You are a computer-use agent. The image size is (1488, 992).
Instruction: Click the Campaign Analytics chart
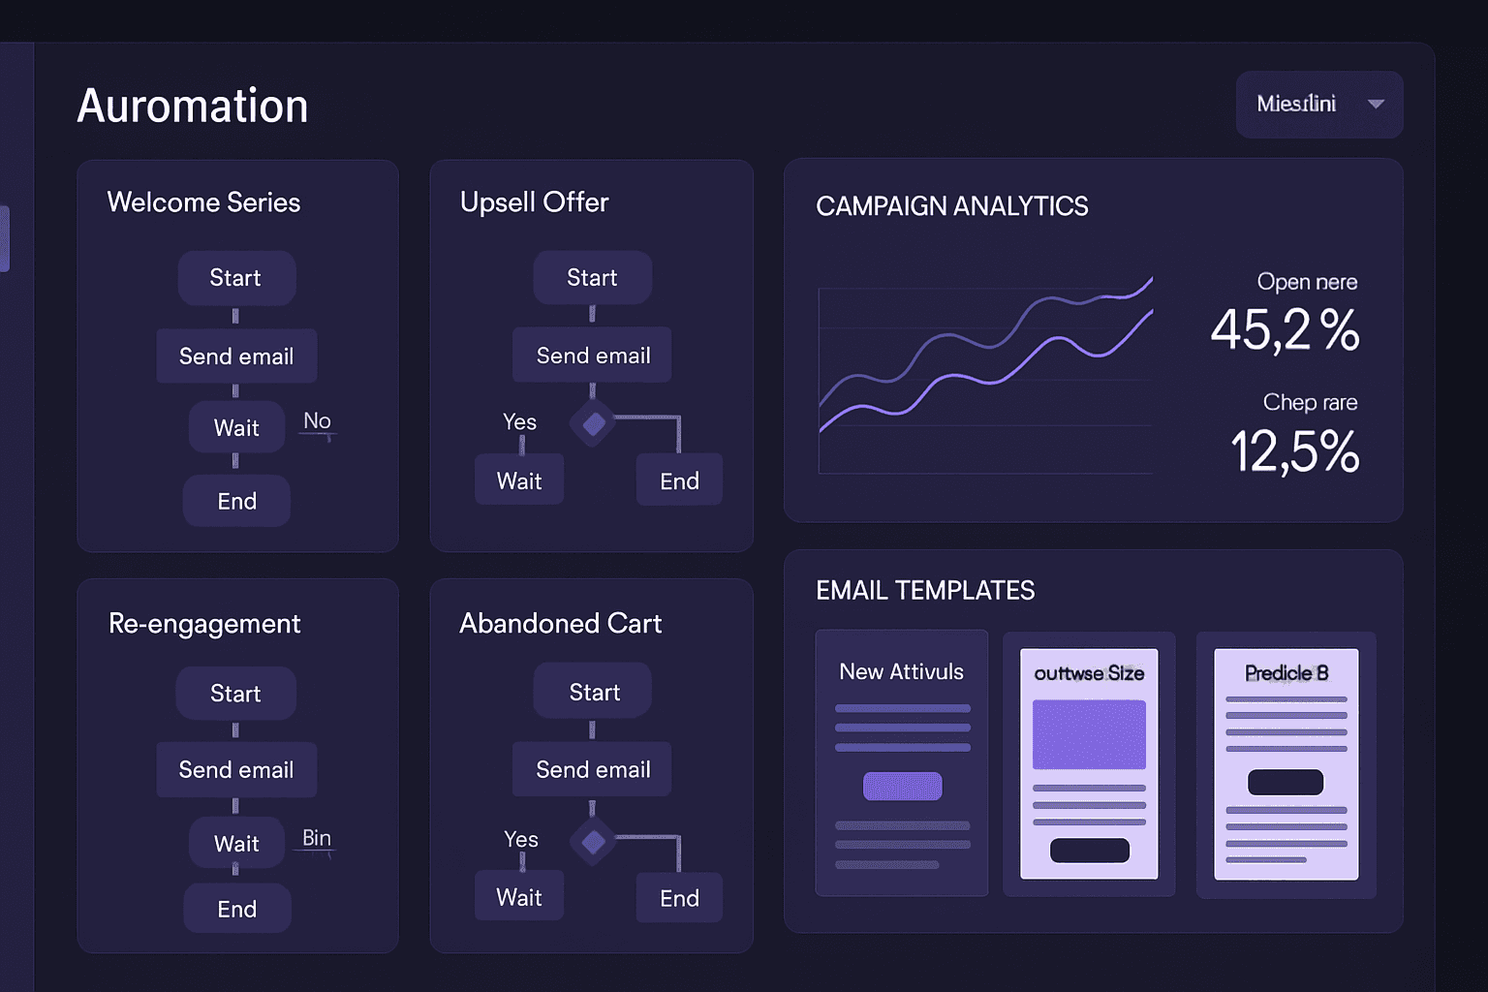click(988, 378)
